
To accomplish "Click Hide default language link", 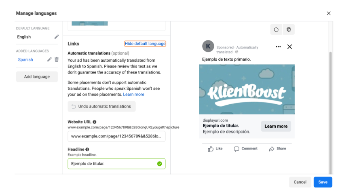I will click(145, 44).
